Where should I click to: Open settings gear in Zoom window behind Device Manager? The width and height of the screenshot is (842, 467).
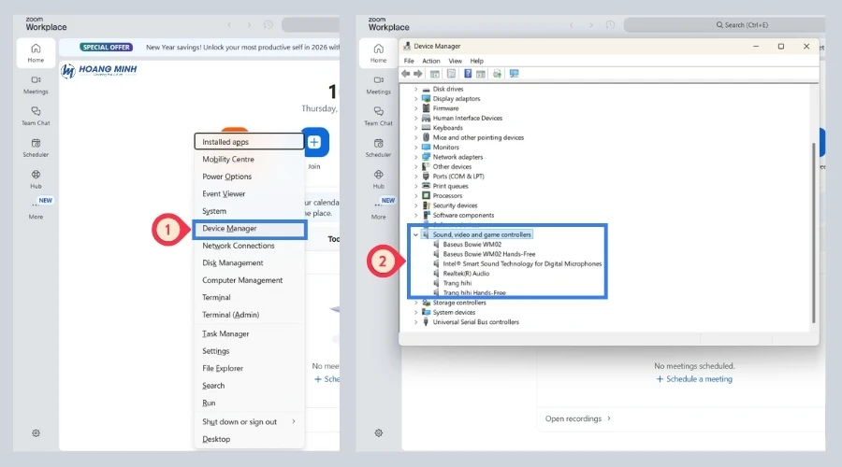click(x=379, y=433)
